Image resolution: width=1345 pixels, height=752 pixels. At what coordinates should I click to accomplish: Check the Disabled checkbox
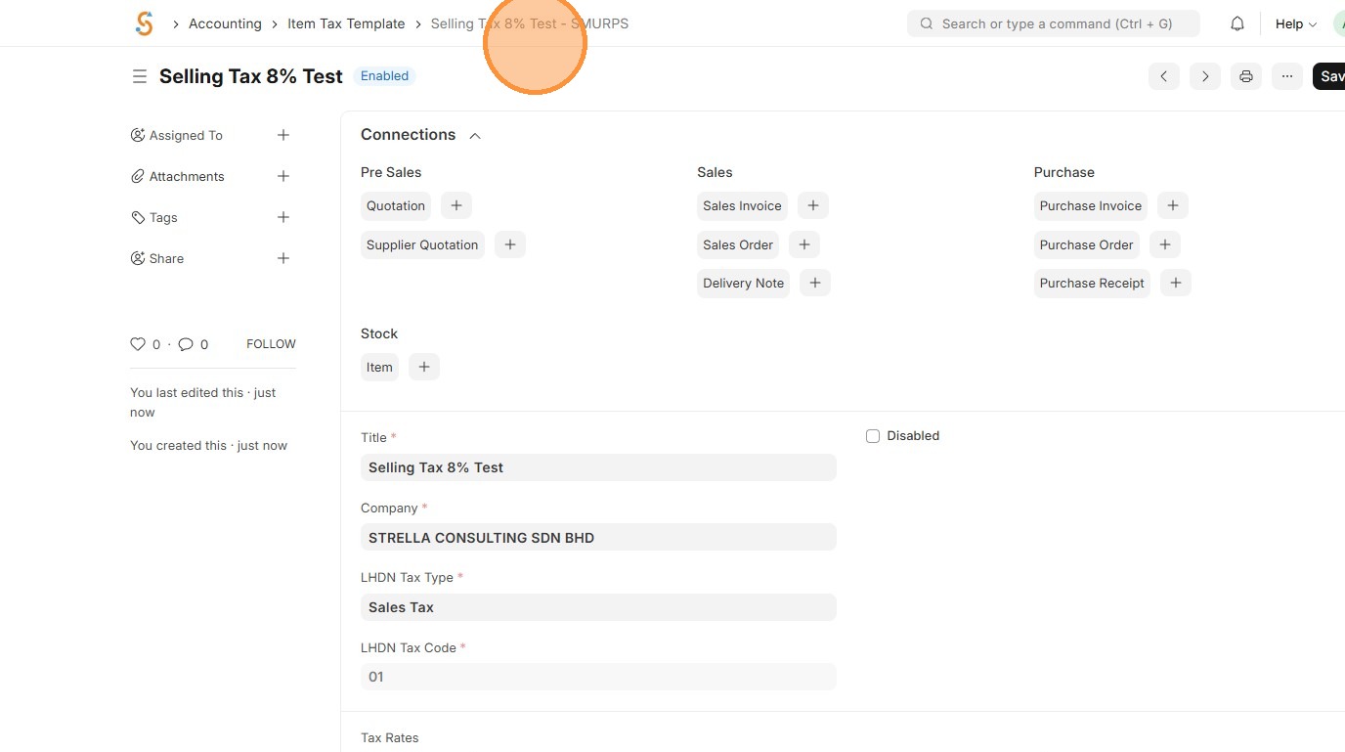coord(873,436)
